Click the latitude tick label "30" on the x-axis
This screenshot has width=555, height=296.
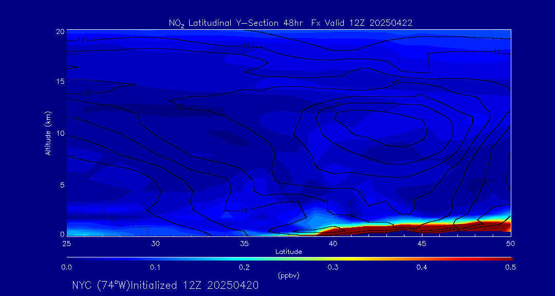(x=155, y=243)
